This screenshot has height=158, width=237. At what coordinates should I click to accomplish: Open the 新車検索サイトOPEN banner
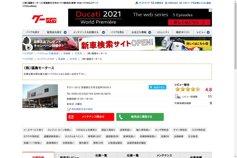tap(117, 44)
